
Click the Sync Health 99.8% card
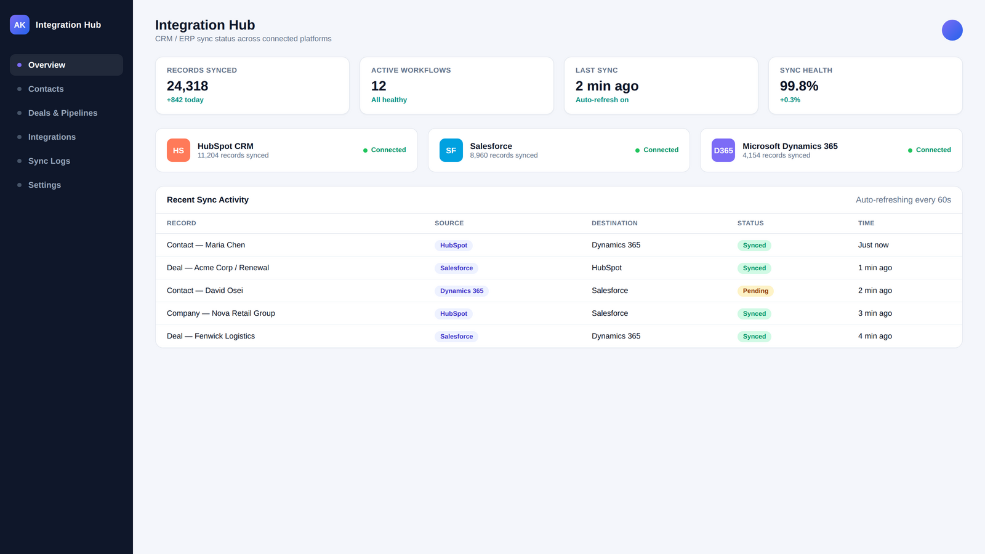866,86
